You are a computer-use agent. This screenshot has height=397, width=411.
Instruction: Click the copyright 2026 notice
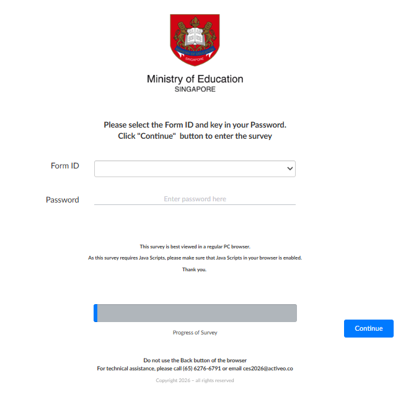pyautogui.click(x=195, y=380)
